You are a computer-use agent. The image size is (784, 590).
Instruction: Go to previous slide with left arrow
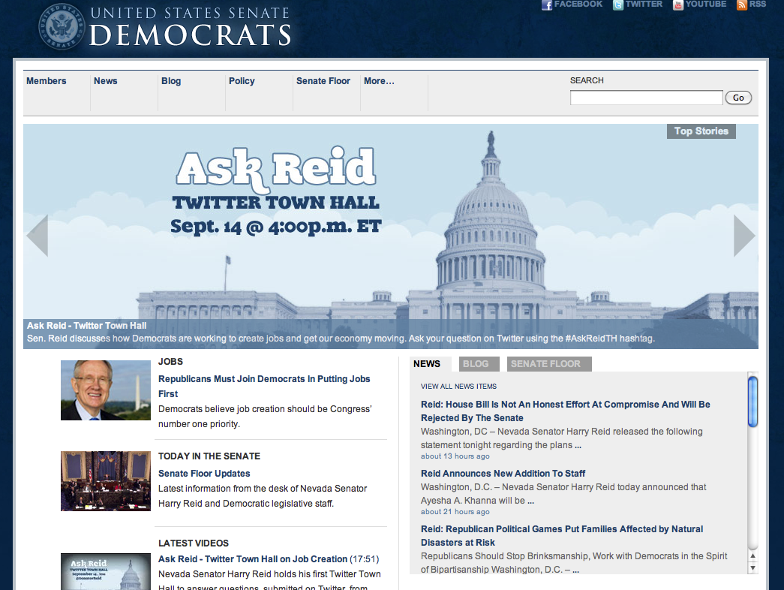[x=37, y=236]
